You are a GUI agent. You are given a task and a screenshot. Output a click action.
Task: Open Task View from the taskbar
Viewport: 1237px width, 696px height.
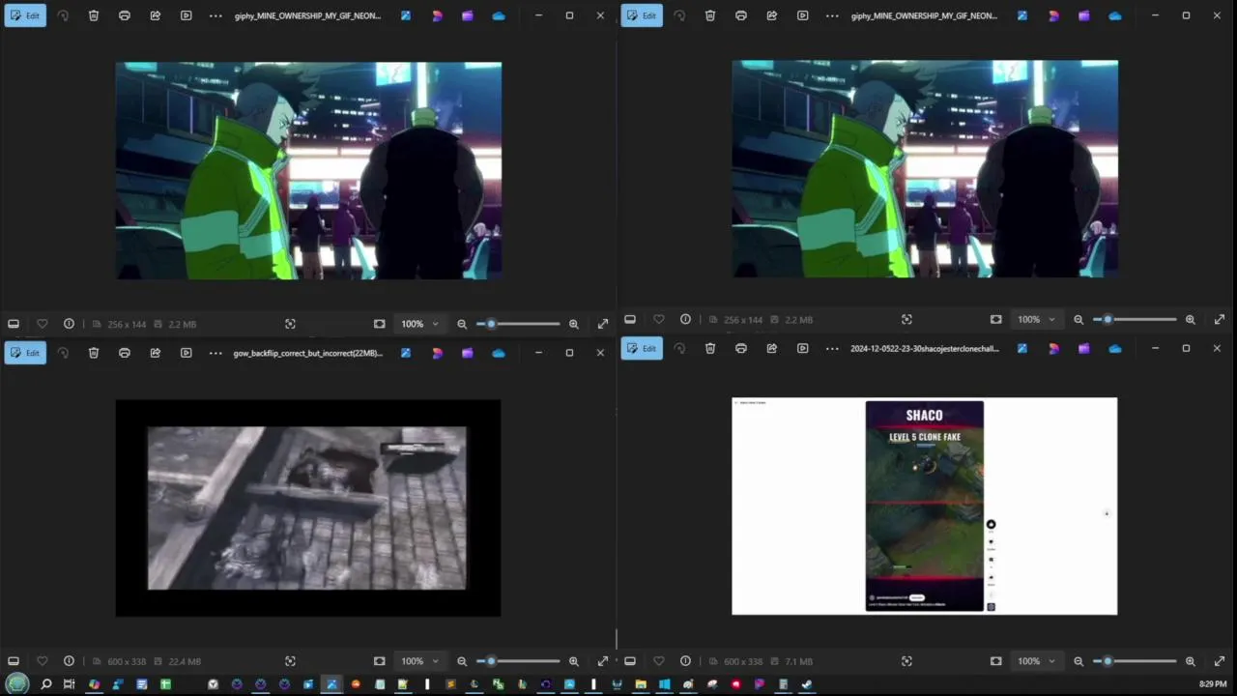pos(69,684)
